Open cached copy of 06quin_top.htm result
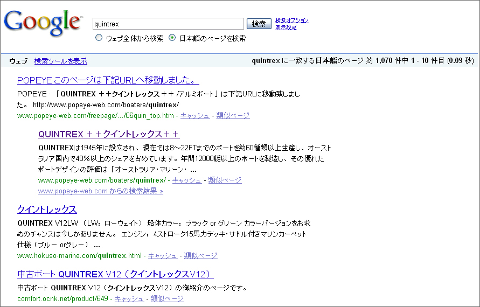Screen dimensions: 480x307 coord(194,115)
